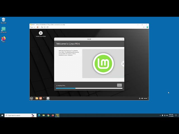Open the VMware Player menu
The width and height of the screenshot is (179, 134).
point(32,27)
